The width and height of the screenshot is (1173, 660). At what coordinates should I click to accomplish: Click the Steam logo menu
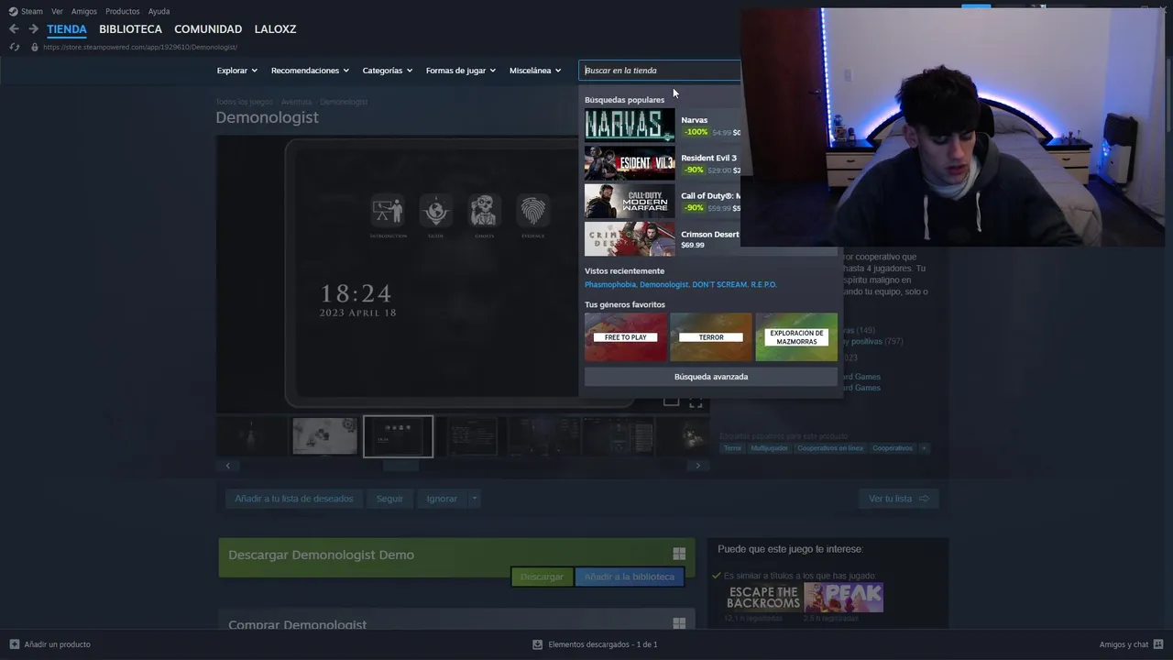click(x=26, y=11)
